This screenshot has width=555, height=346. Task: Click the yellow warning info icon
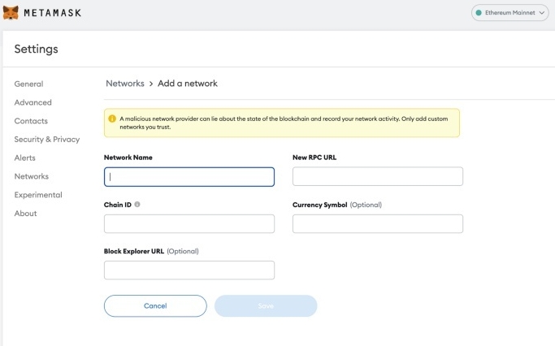click(x=111, y=119)
